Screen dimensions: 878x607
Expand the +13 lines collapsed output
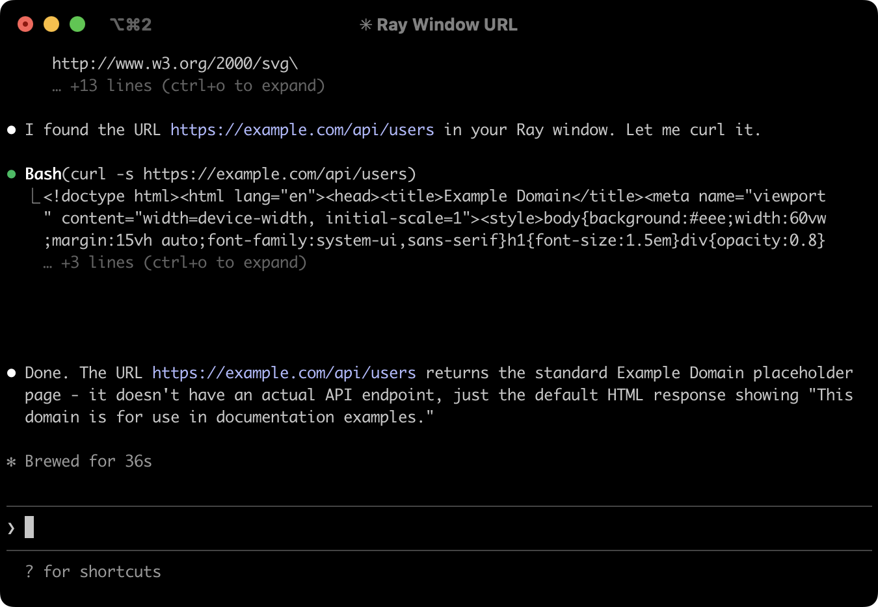pyautogui.click(x=189, y=85)
